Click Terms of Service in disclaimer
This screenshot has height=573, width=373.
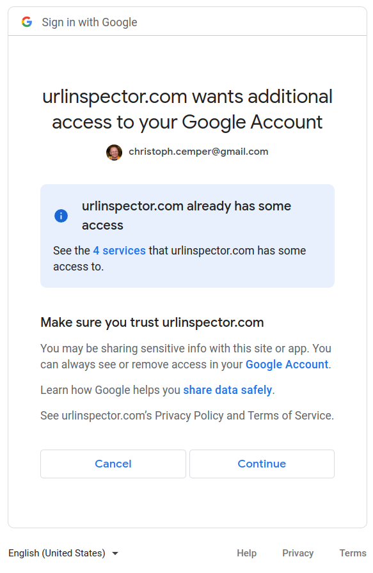tap(290, 416)
